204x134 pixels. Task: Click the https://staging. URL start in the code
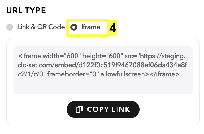pos(163,56)
